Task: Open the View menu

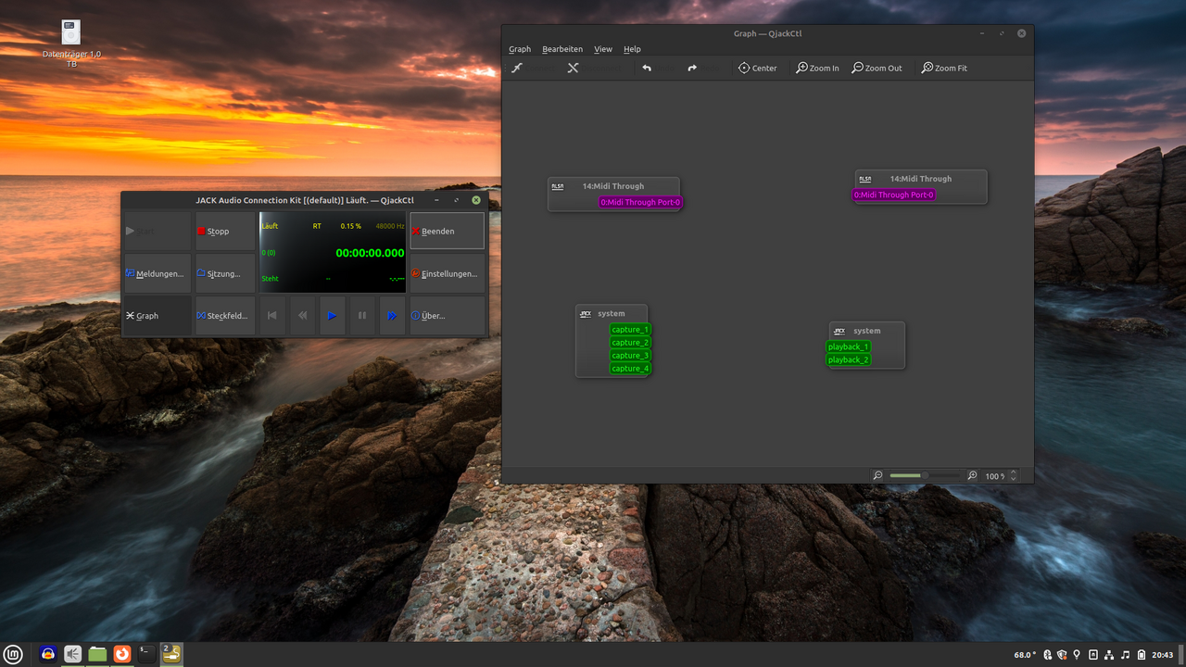Action: (603, 49)
